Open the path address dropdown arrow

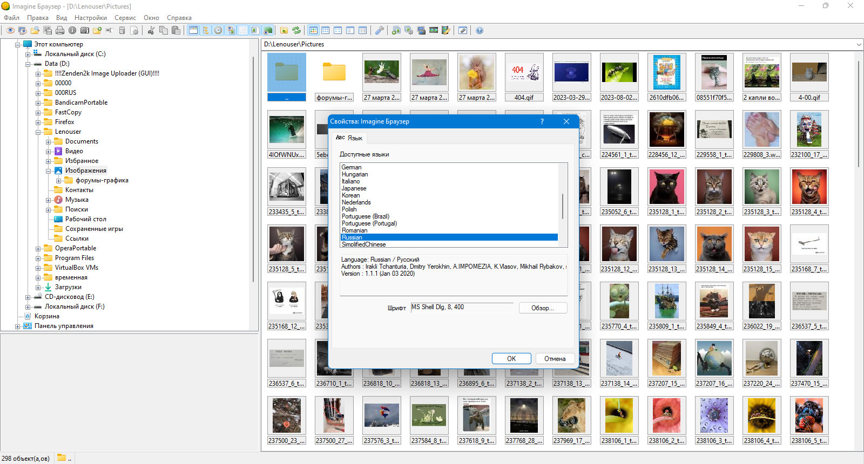point(859,44)
